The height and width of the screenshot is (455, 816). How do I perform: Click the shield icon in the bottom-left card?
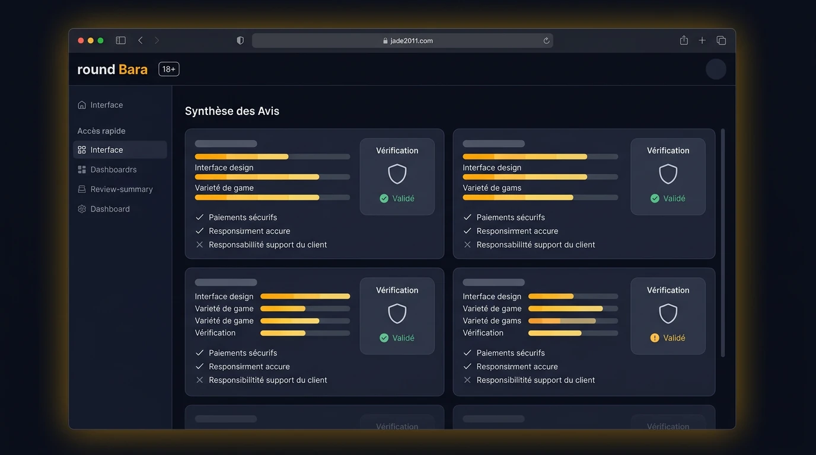coord(397,313)
